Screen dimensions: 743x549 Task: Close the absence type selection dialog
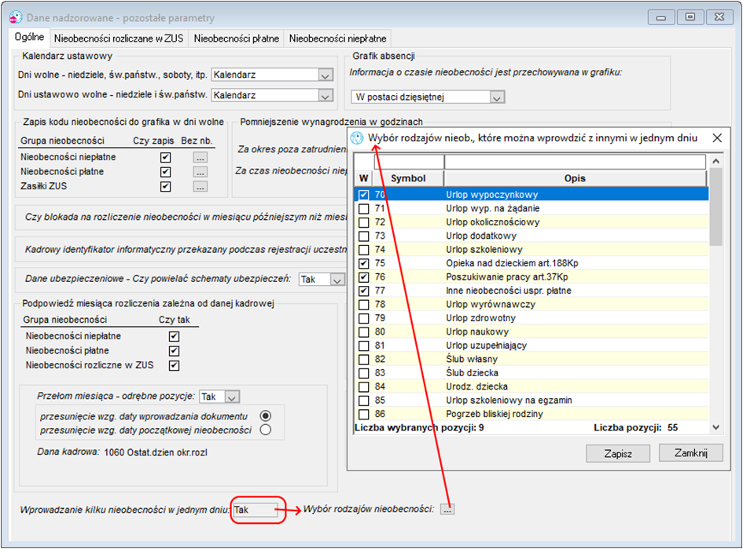pyautogui.click(x=717, y=137)
